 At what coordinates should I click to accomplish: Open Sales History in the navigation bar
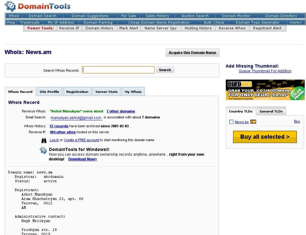(157, 16)
